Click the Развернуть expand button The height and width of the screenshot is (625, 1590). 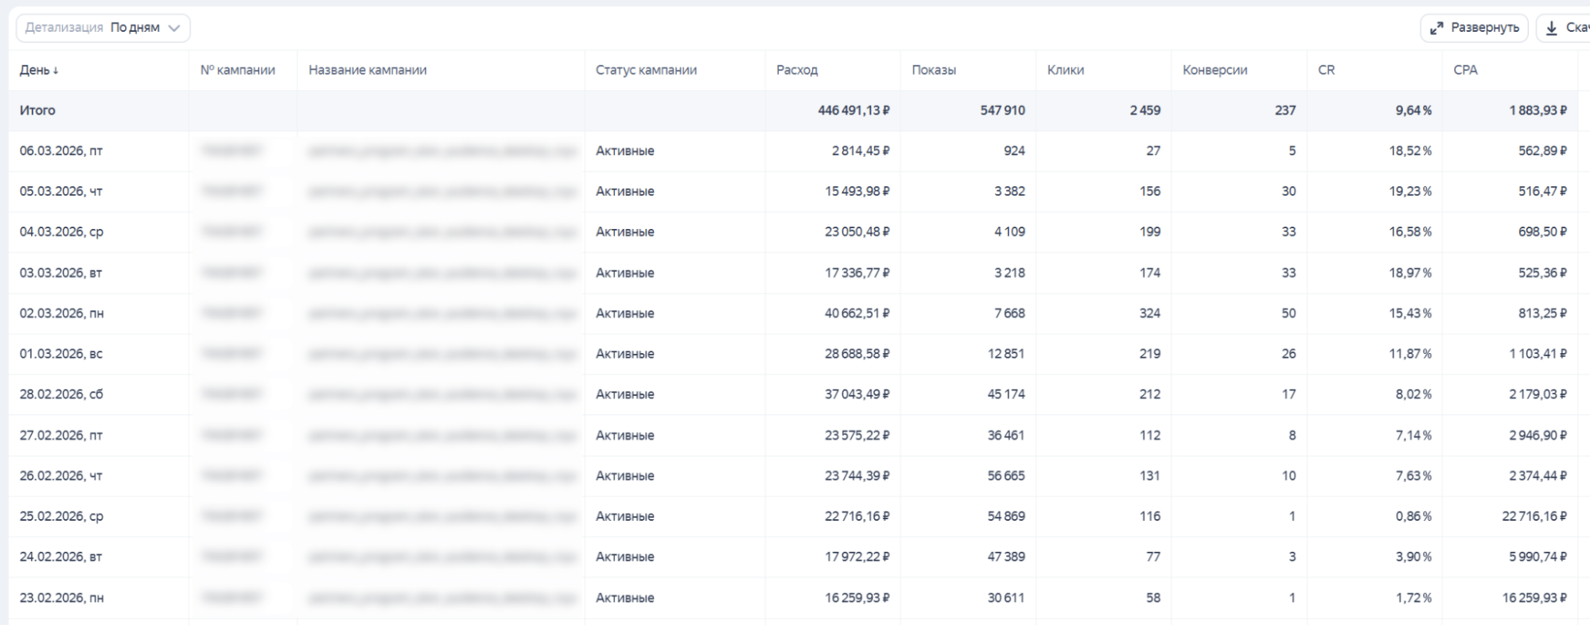coord(1474,28)
